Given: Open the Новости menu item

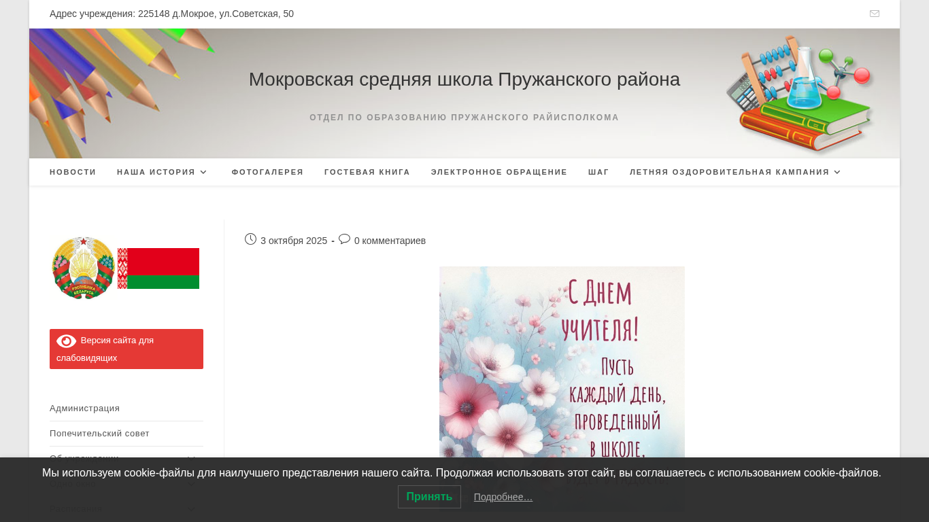Looking at the screenshot, I should click(73, 172).
